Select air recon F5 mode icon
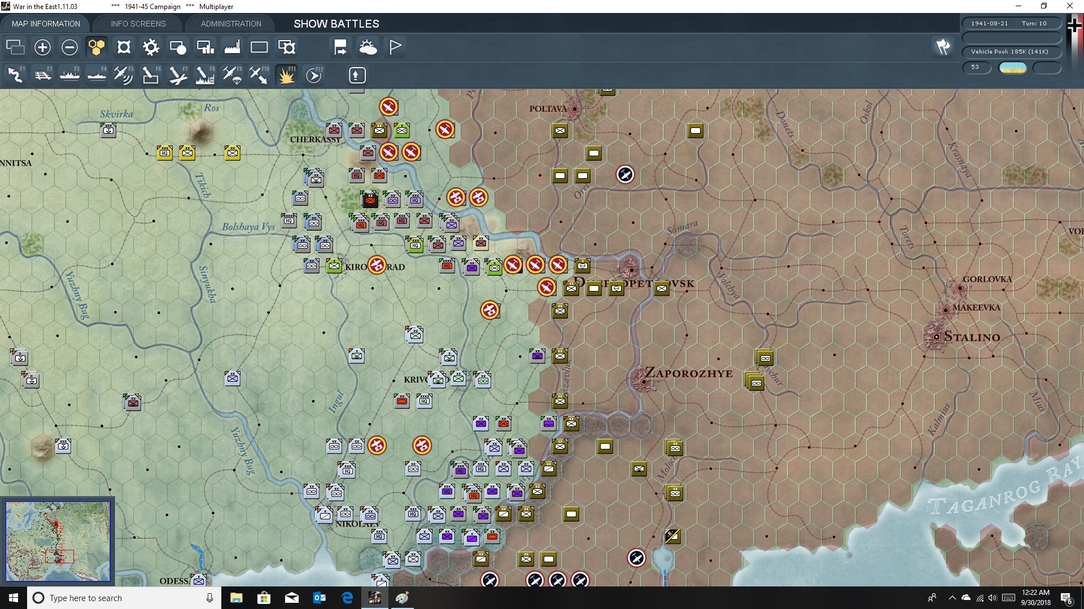Image resolution: width=1084 pixels, height=609 pixels. [x=123, y=75]
